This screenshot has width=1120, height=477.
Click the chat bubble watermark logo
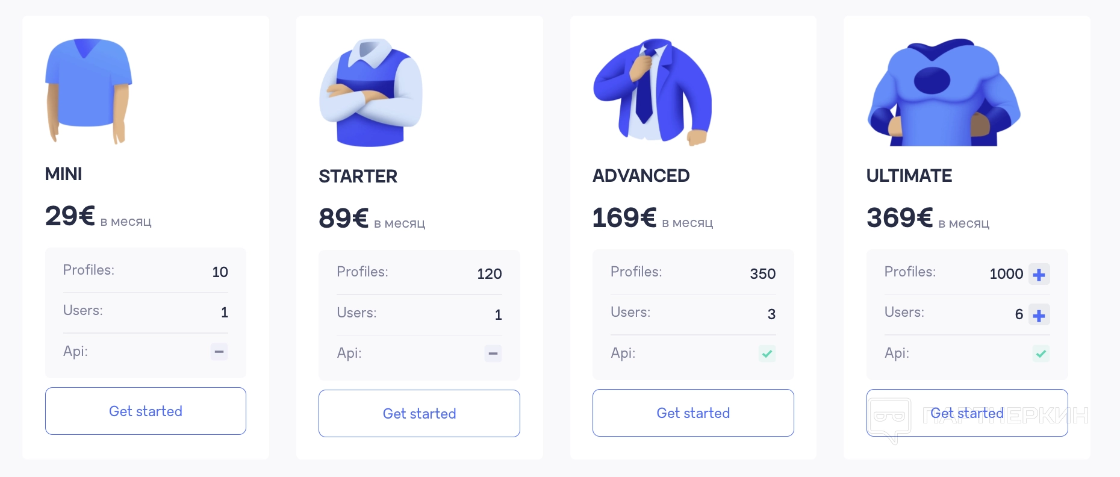(890, 420)
